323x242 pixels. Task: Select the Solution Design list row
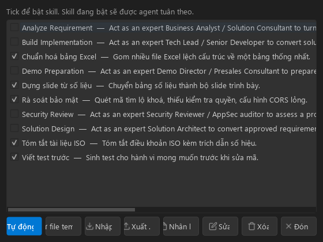click(x=161, y=128)
